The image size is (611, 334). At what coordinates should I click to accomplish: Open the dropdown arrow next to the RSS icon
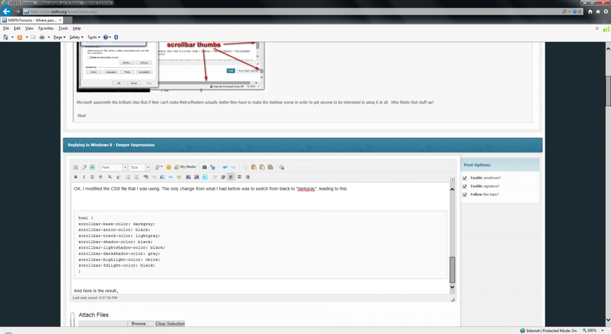[26, 37]
